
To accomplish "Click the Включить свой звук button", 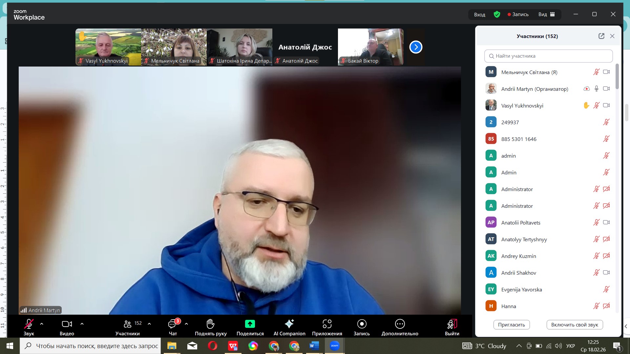I will [574, 324].
